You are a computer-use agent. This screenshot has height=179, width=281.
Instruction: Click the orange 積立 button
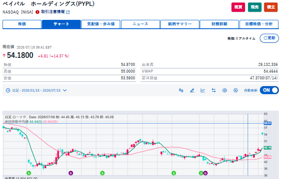pos(271,7)
